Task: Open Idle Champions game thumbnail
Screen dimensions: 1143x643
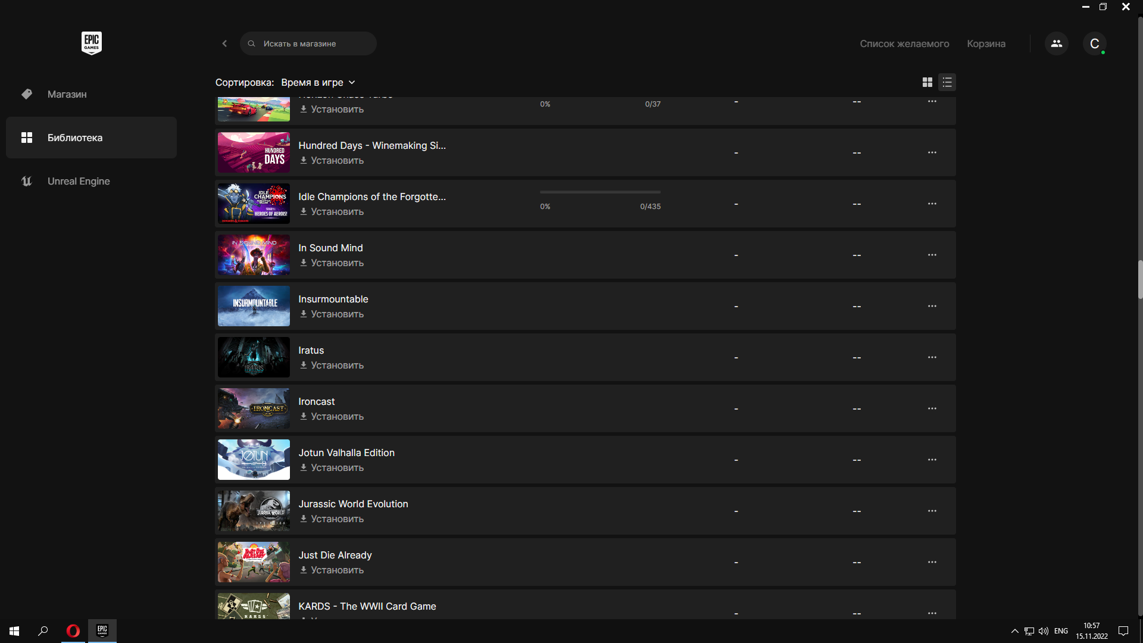Action: (x=254, y=204)
